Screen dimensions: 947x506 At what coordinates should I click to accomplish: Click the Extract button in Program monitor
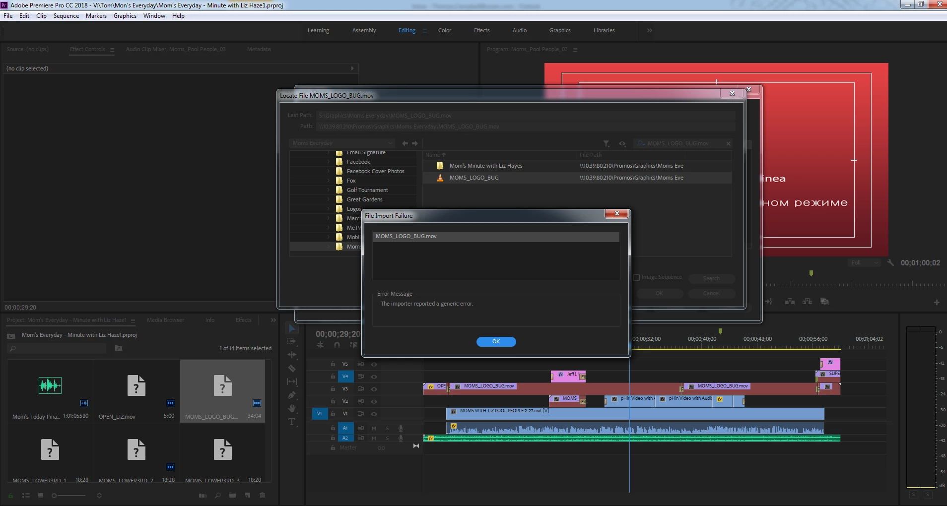pos(808,302)
